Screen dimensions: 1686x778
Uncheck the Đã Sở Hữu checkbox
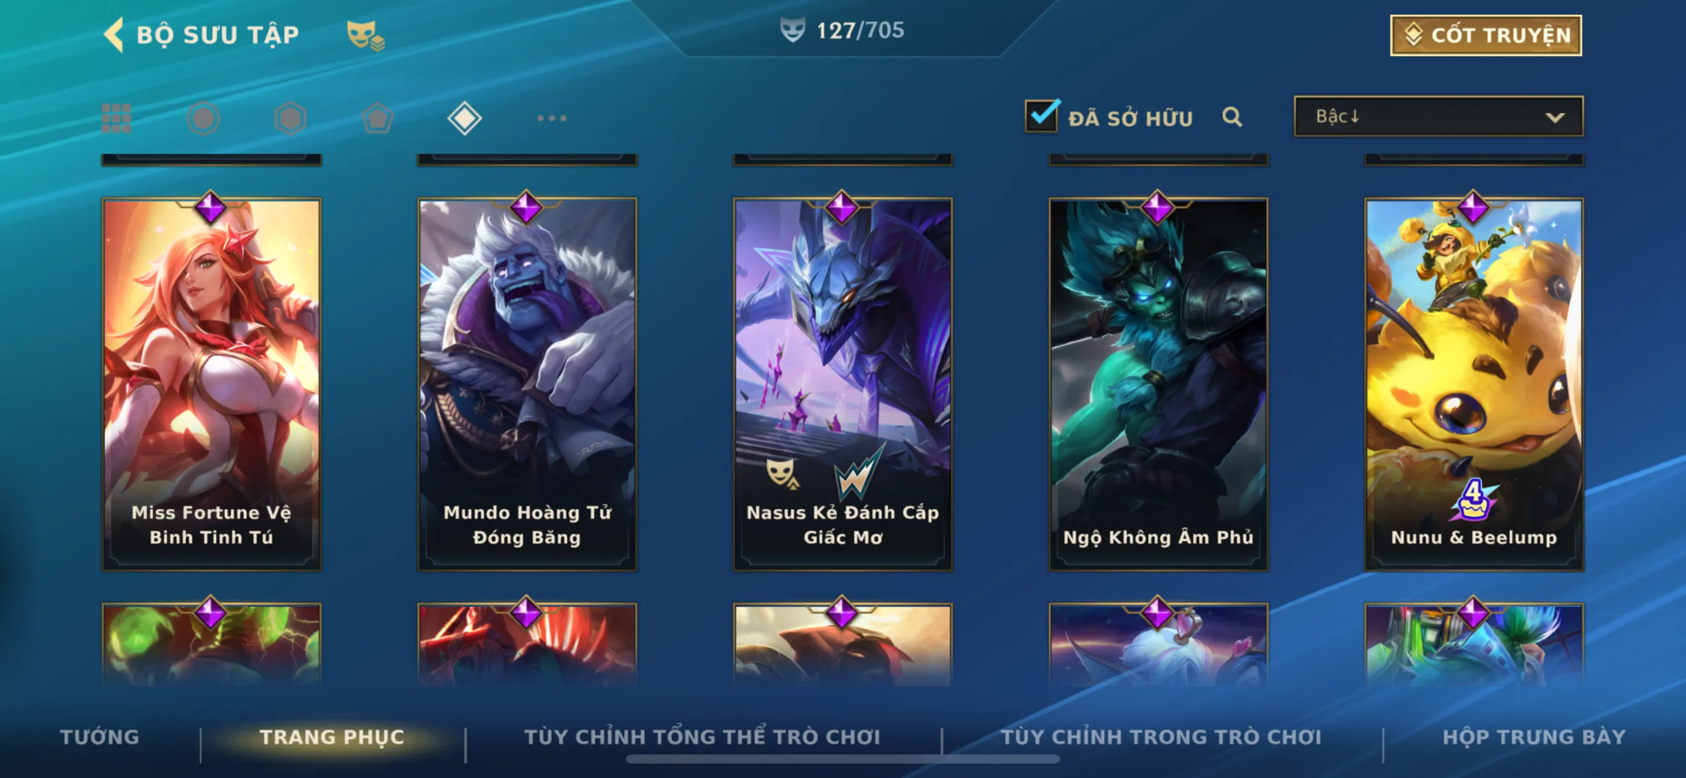click(x=1041, y=116)
